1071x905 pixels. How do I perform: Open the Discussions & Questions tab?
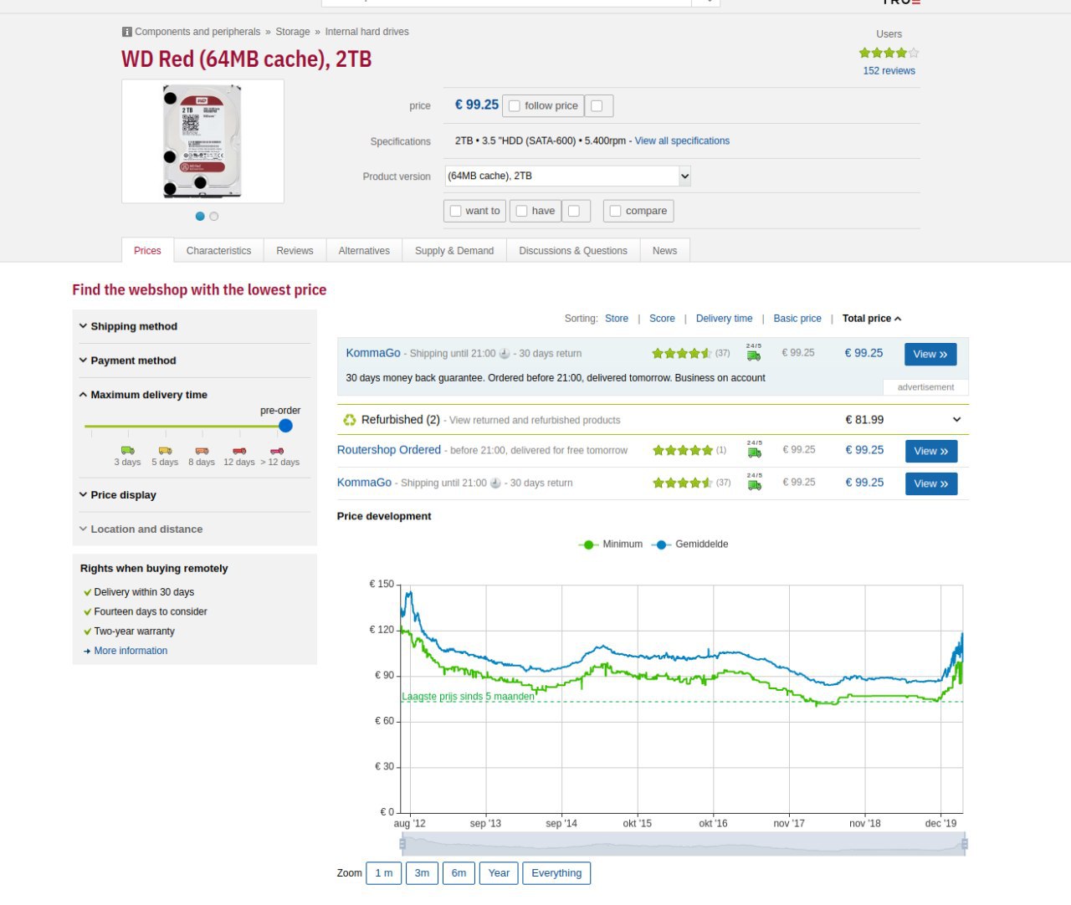coord(573,251)
